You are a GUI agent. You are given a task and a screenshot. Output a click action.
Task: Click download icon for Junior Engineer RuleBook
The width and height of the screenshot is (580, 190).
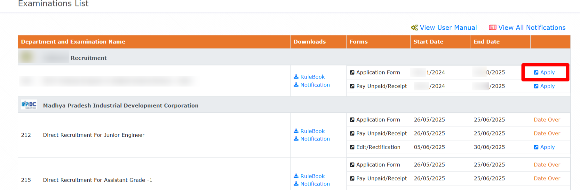tap(296, 131)
